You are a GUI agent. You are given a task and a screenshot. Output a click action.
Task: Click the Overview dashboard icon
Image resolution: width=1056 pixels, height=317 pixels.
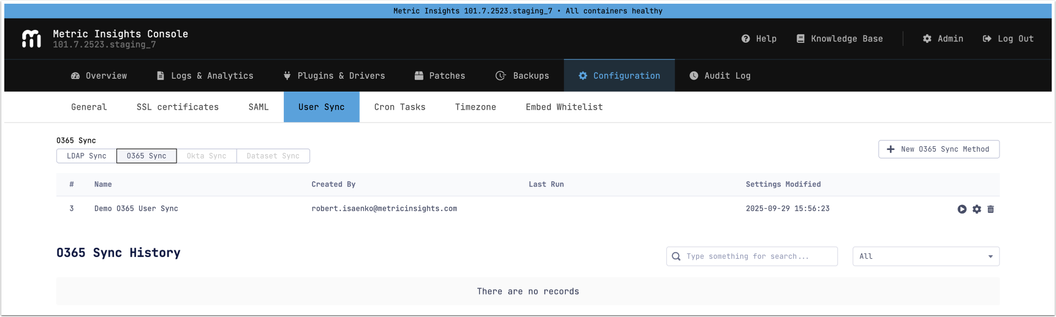[x=75, y=76]
